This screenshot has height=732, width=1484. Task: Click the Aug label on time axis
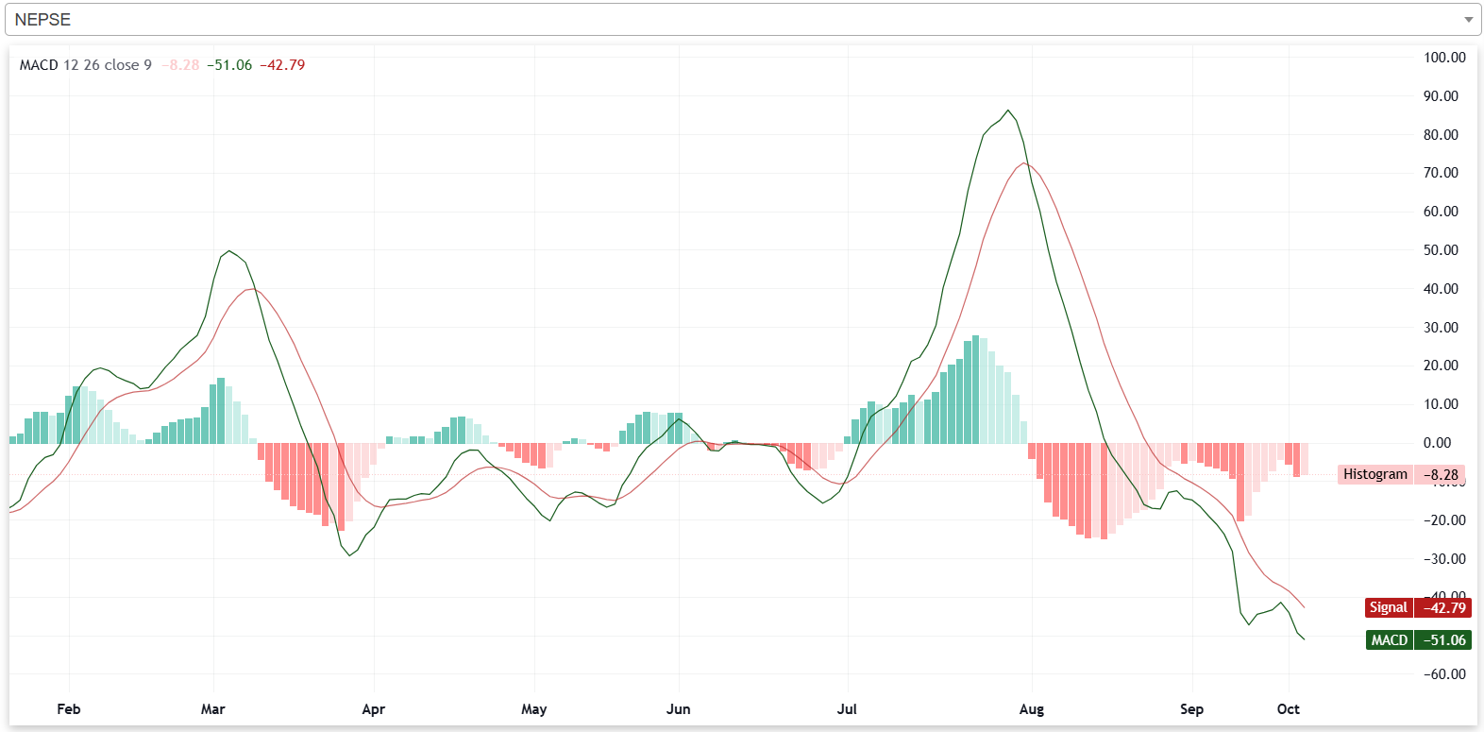1031,709
